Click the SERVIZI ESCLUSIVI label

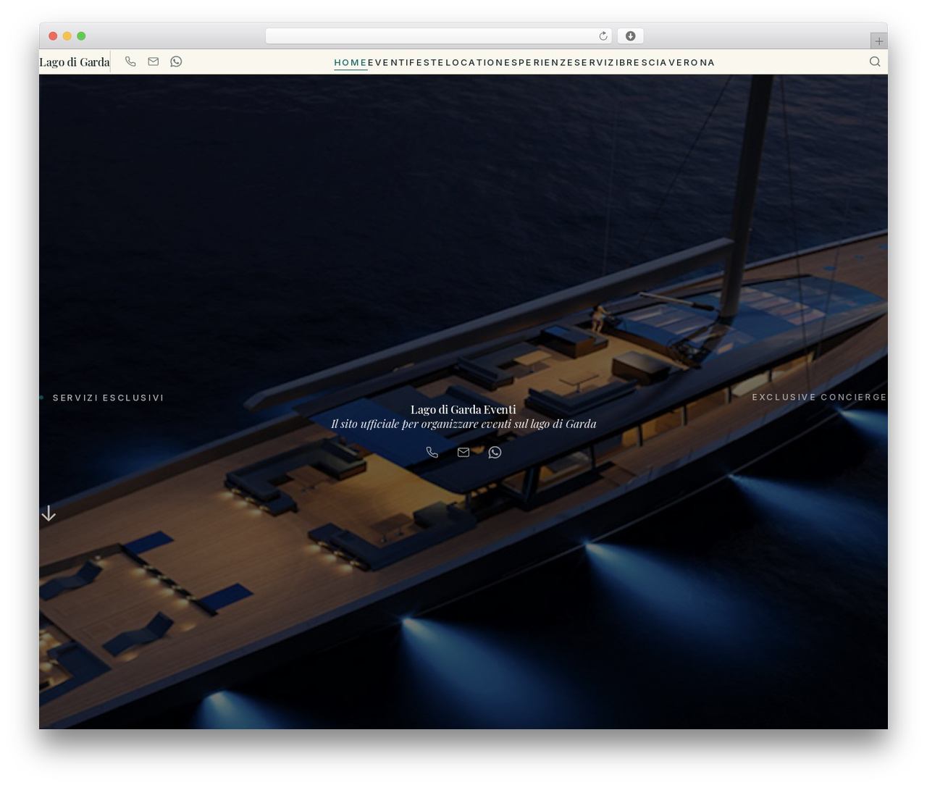point(109,398)
